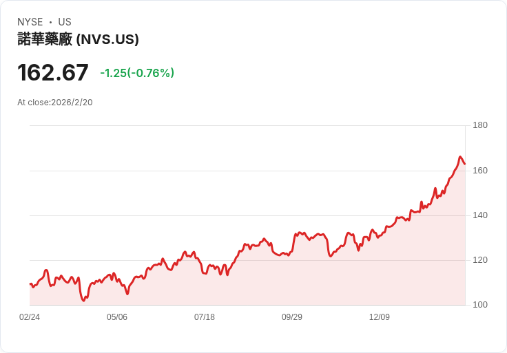Click the end point of the red price line

465,164
